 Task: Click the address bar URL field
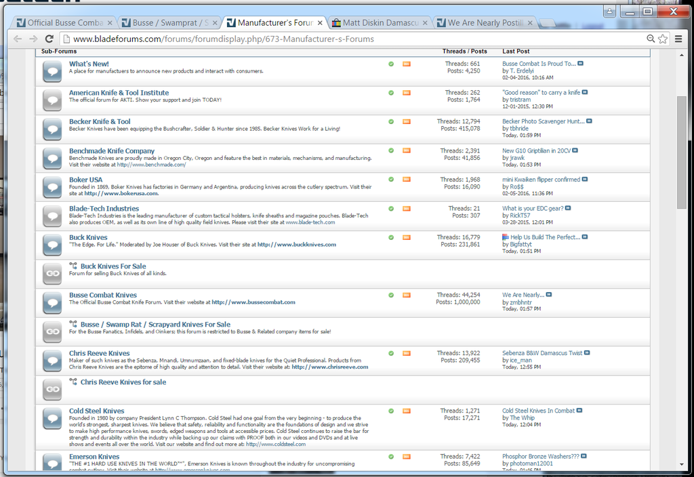(354, 39)
